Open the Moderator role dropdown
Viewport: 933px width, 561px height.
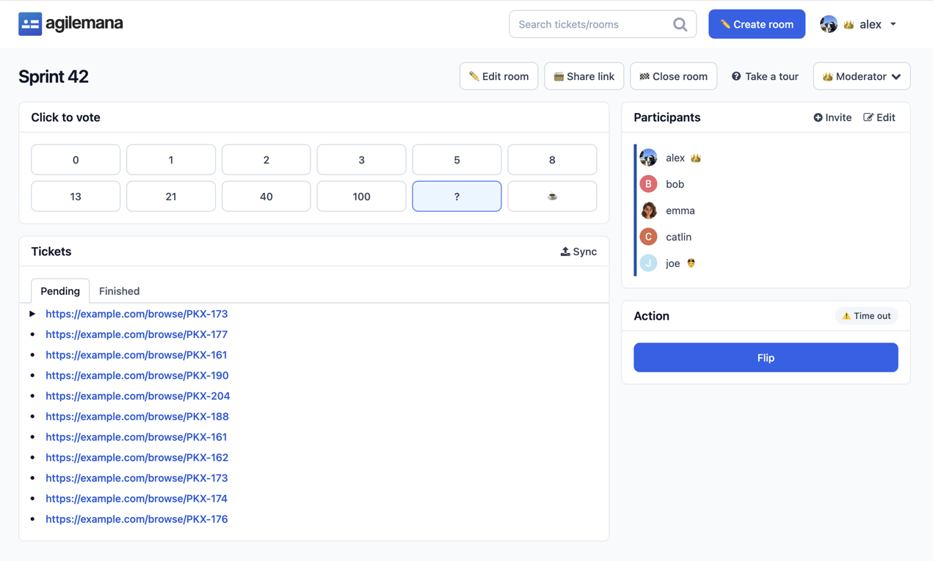862,76
